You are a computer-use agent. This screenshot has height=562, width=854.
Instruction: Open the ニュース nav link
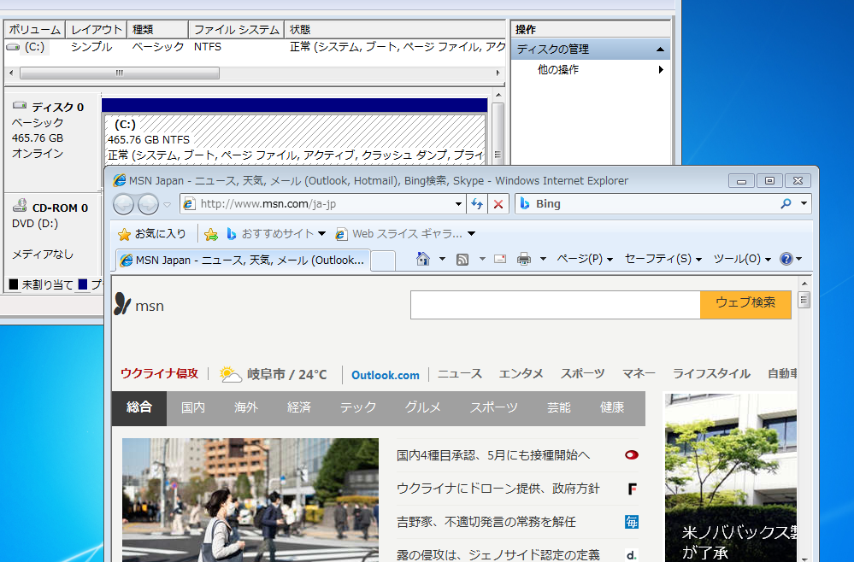(x=460, y=374)
